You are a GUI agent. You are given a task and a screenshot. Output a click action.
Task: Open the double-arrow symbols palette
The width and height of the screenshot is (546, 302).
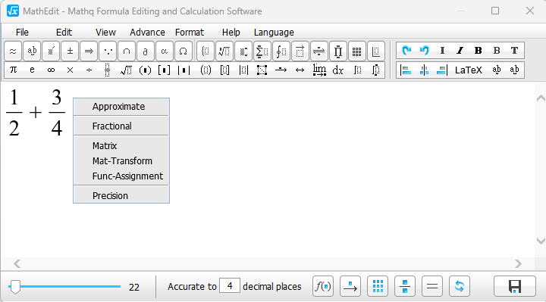coord(89,51)
